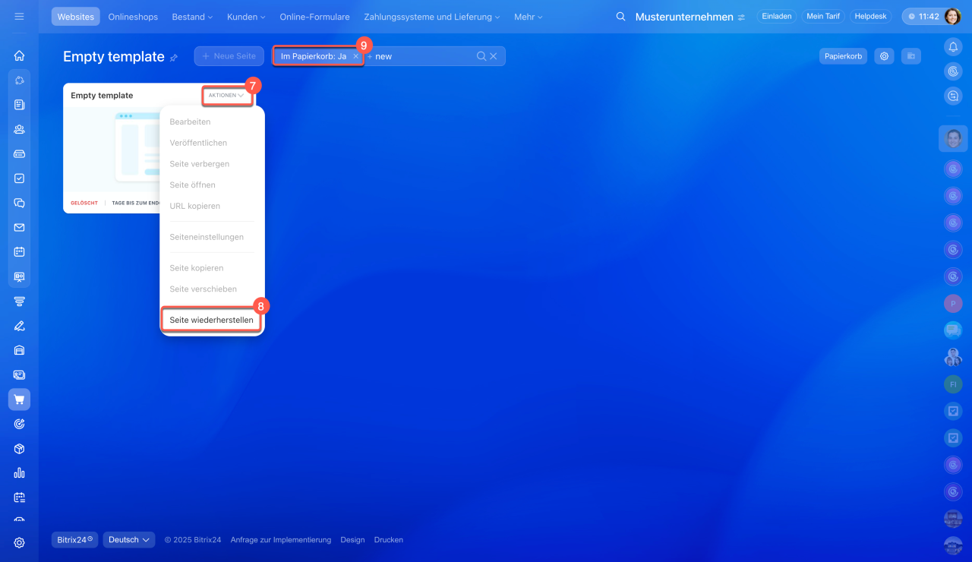Screen dimensions: 972x562
Task: Click the 'Empty template' card title
Action: [102, 96]
